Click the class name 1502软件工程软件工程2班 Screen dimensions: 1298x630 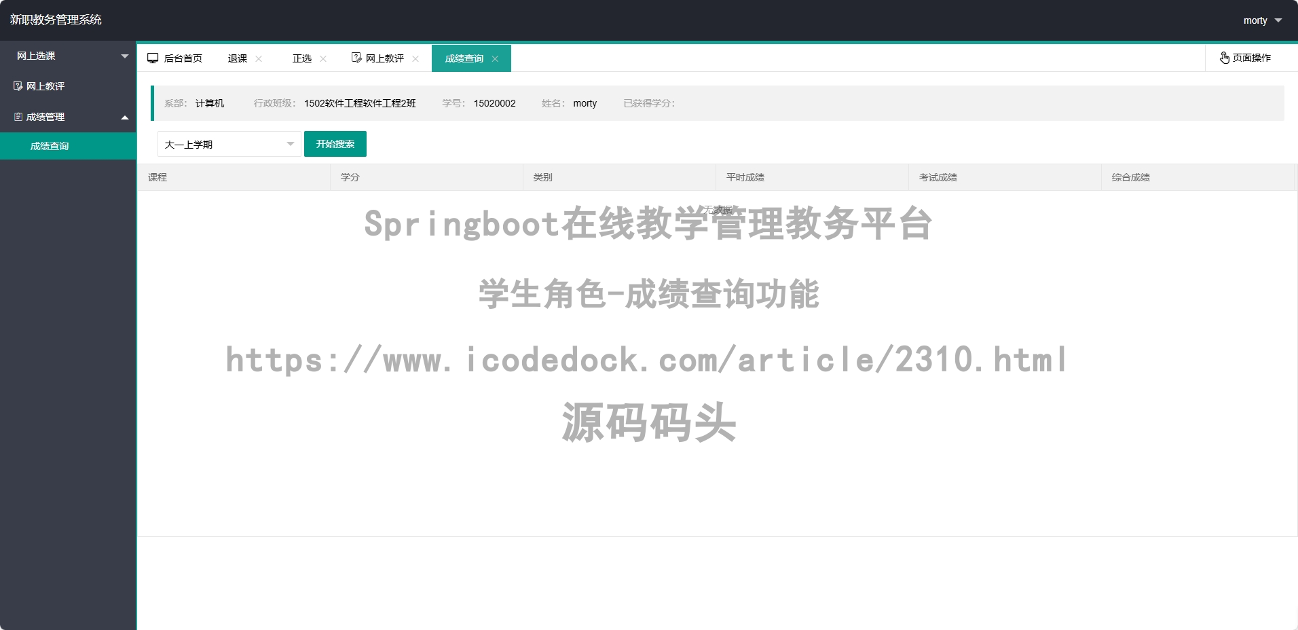point(360,103)
